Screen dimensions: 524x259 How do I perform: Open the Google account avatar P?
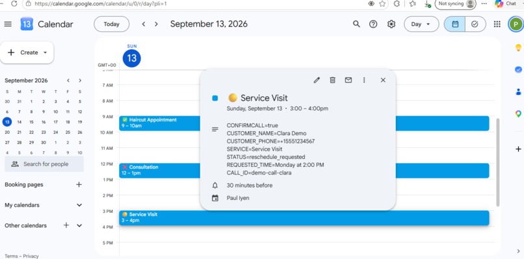pos(516,24)
